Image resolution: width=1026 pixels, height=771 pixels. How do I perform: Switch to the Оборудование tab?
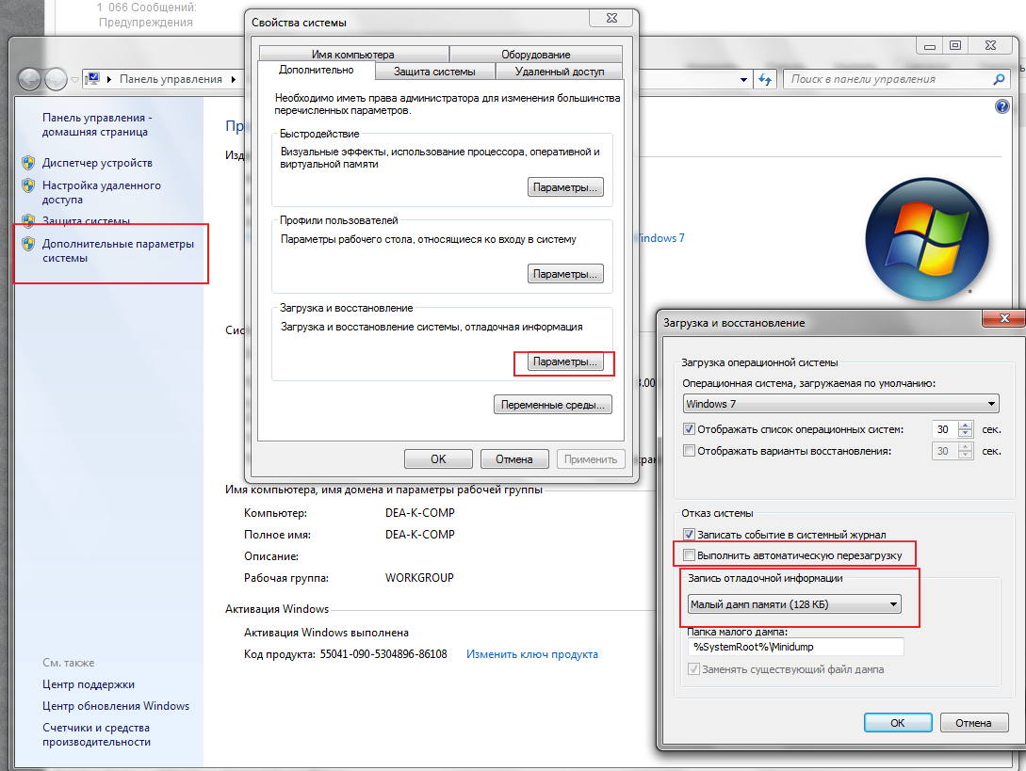tap(535, 55)
